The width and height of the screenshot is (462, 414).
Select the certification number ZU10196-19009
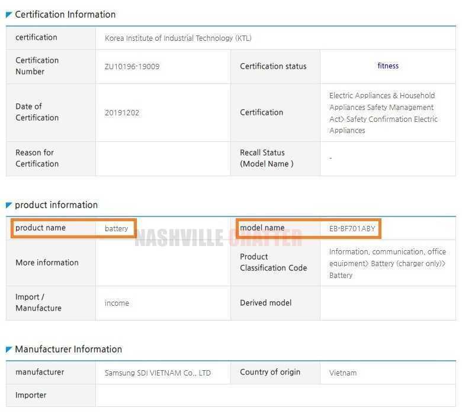click(132, 66)
